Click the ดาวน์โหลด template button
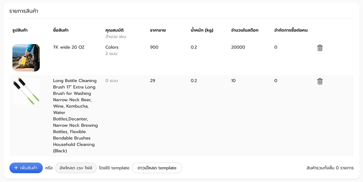363x182 pixels. click(x=157, y=168)
